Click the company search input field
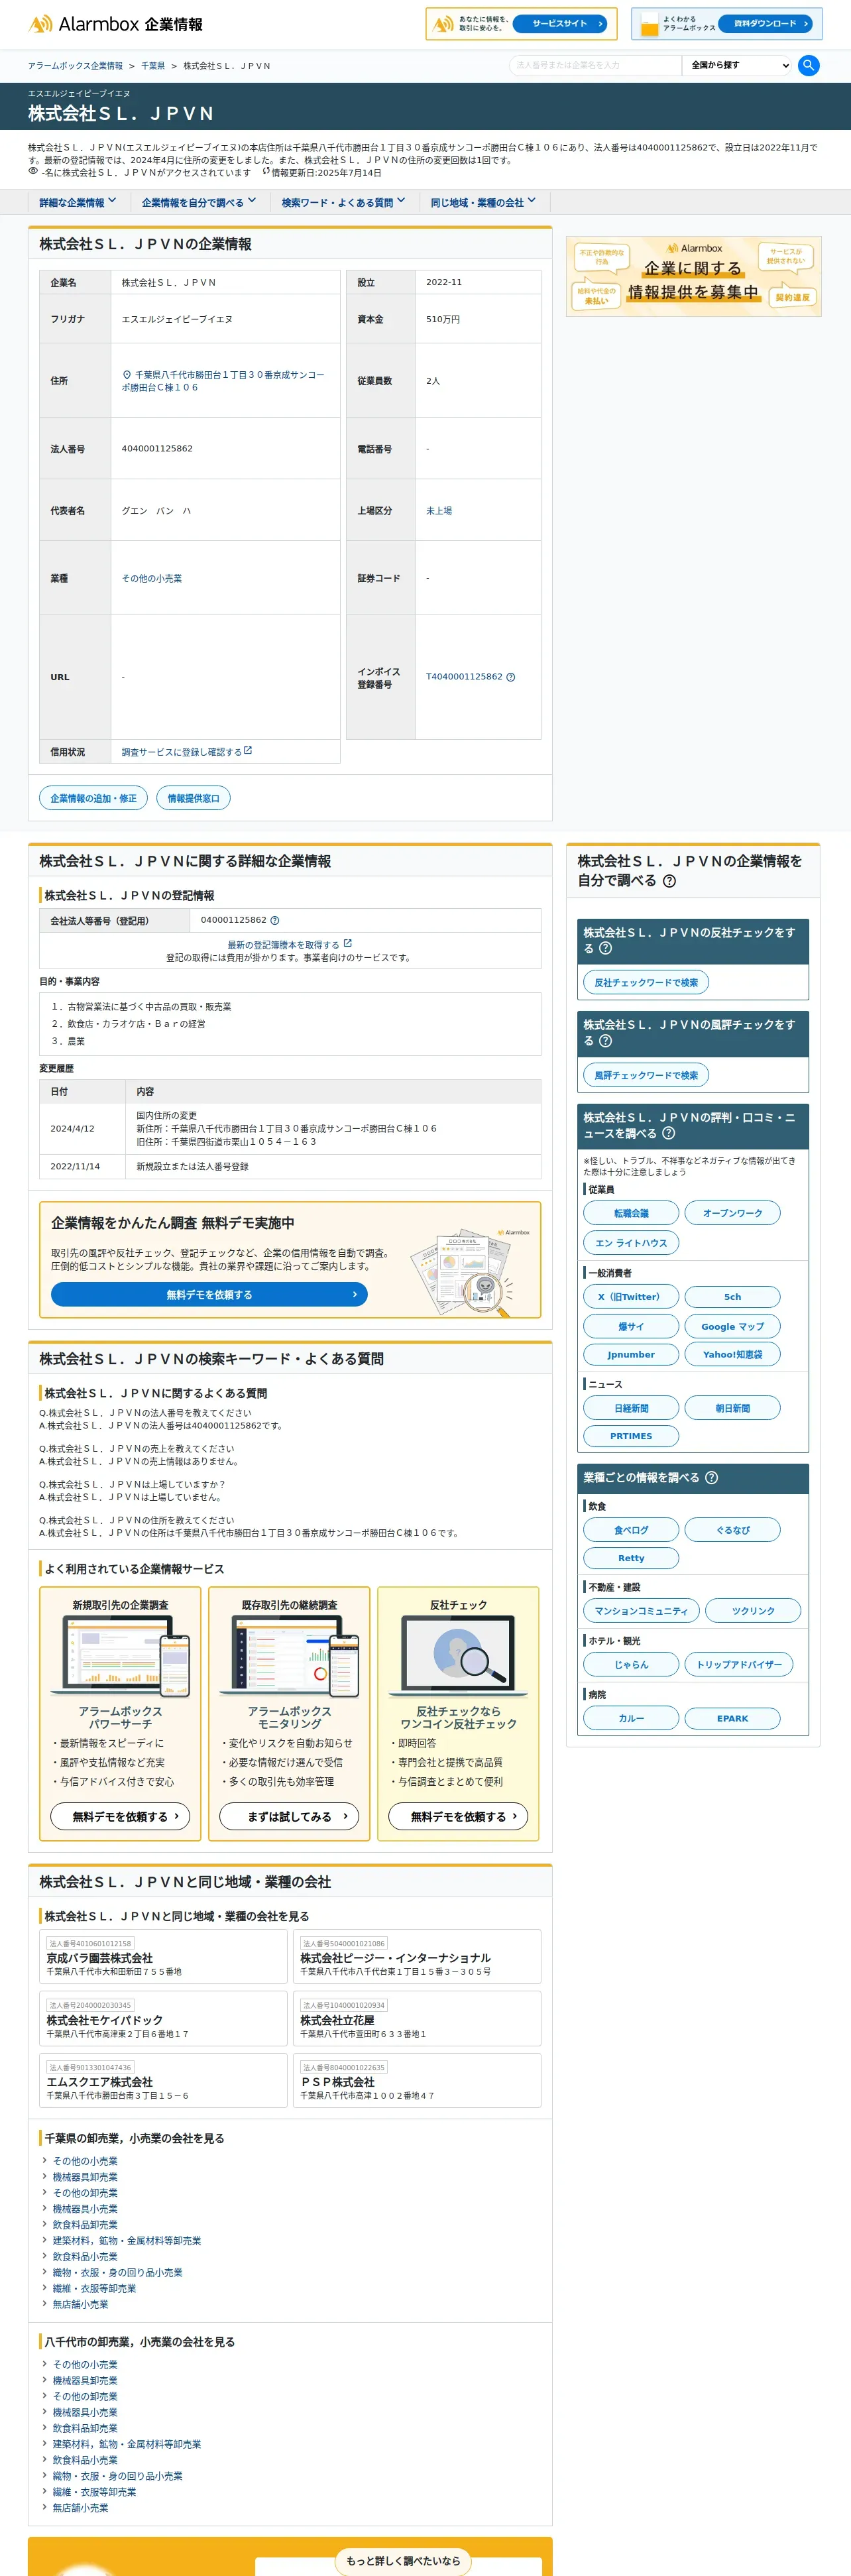851x2576 pixels. pos(595,65)
